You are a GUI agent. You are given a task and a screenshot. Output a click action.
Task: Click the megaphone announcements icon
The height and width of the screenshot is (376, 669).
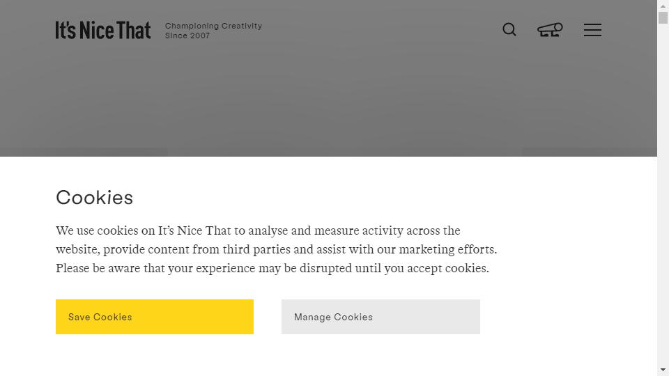pyautogui.click(x=550, y=30)
